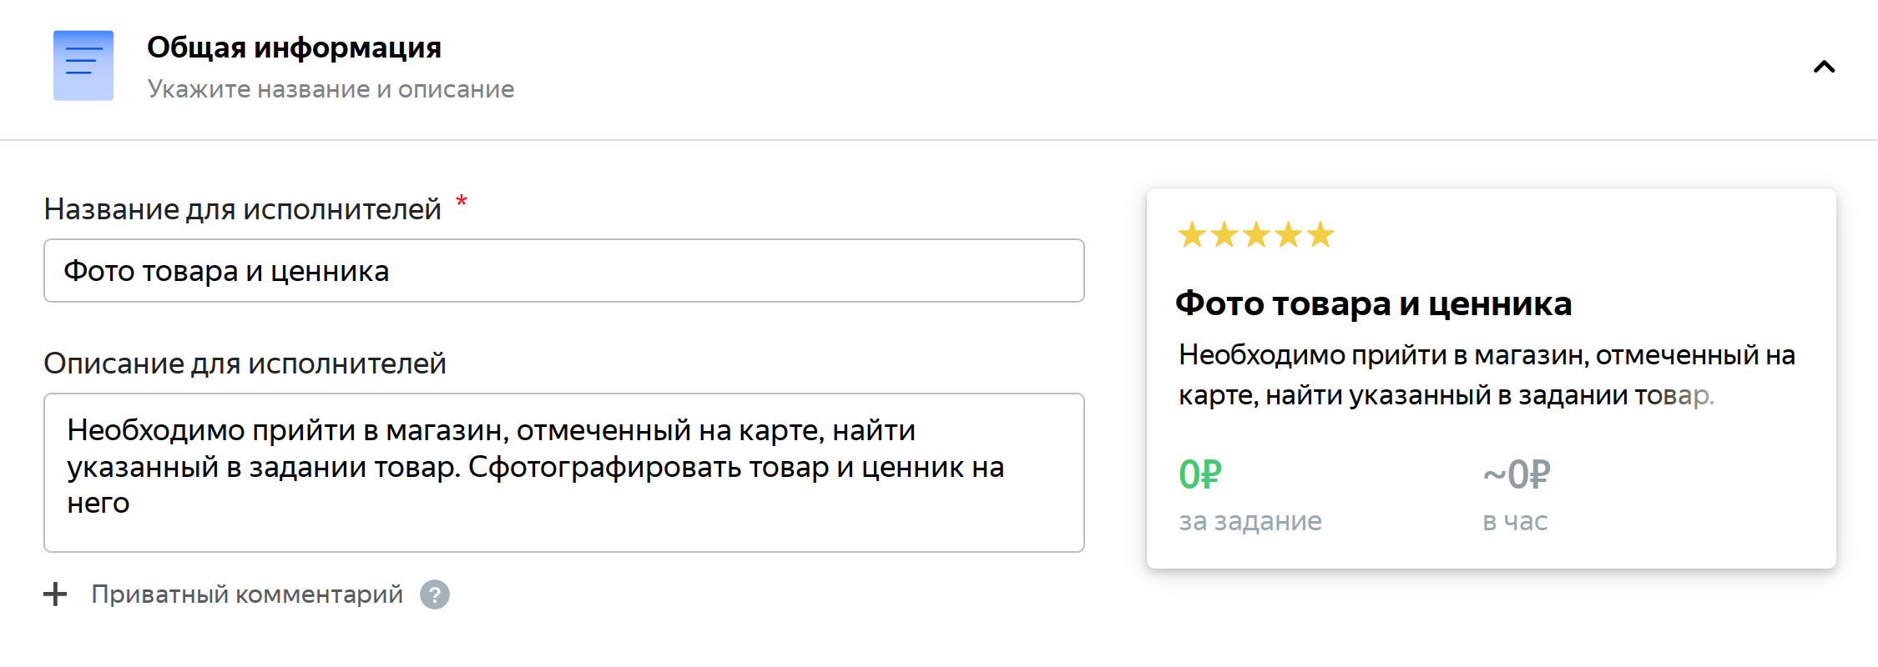Image resolution: width=1878 pixels, height=667 pixels.
Task: Click the за задание caption in the preview
Action: tap(1249, 521)
